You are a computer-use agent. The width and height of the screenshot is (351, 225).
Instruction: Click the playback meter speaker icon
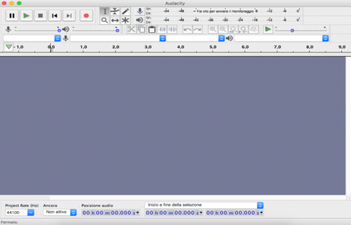coord(140,20)
